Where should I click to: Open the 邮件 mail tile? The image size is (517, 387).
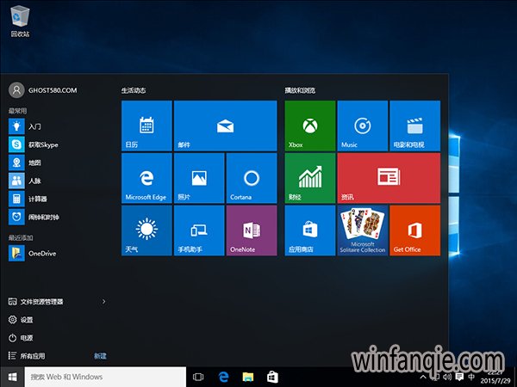click(x=225, y=126)
